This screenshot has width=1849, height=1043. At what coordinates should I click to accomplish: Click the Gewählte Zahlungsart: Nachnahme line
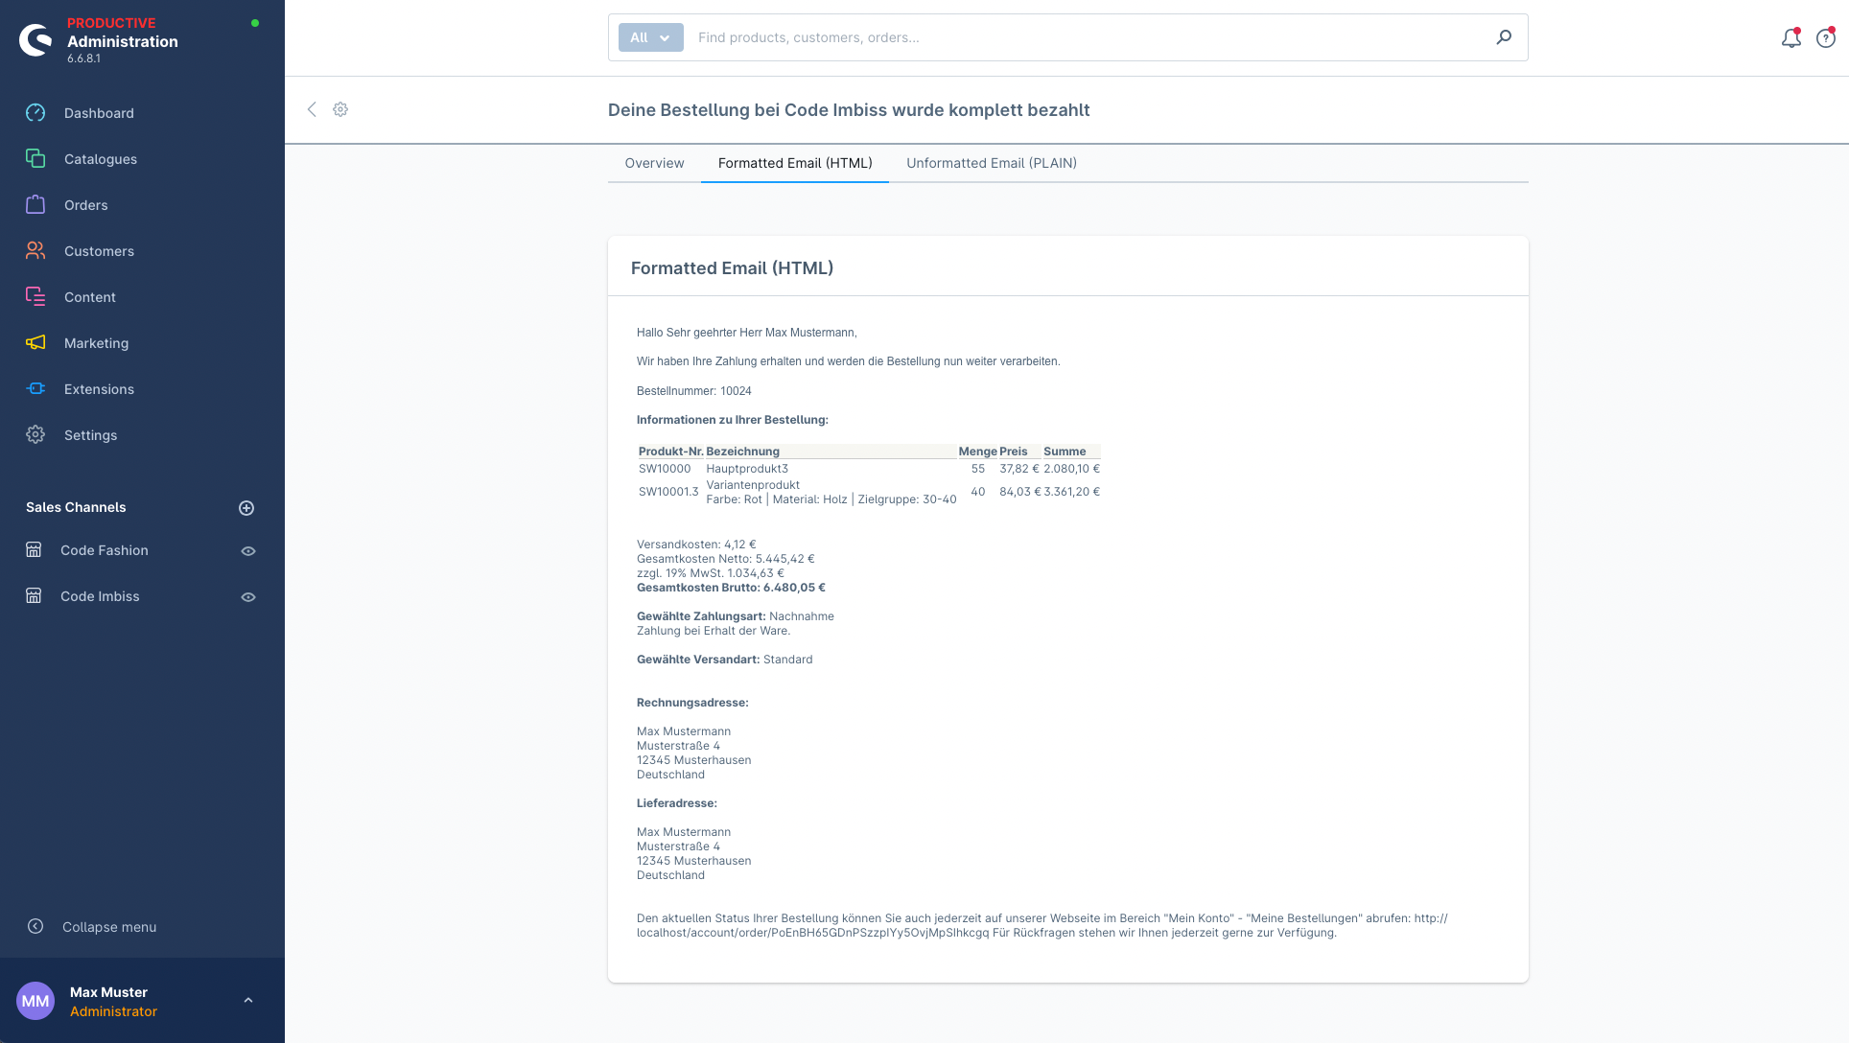(x=736, y=616)
